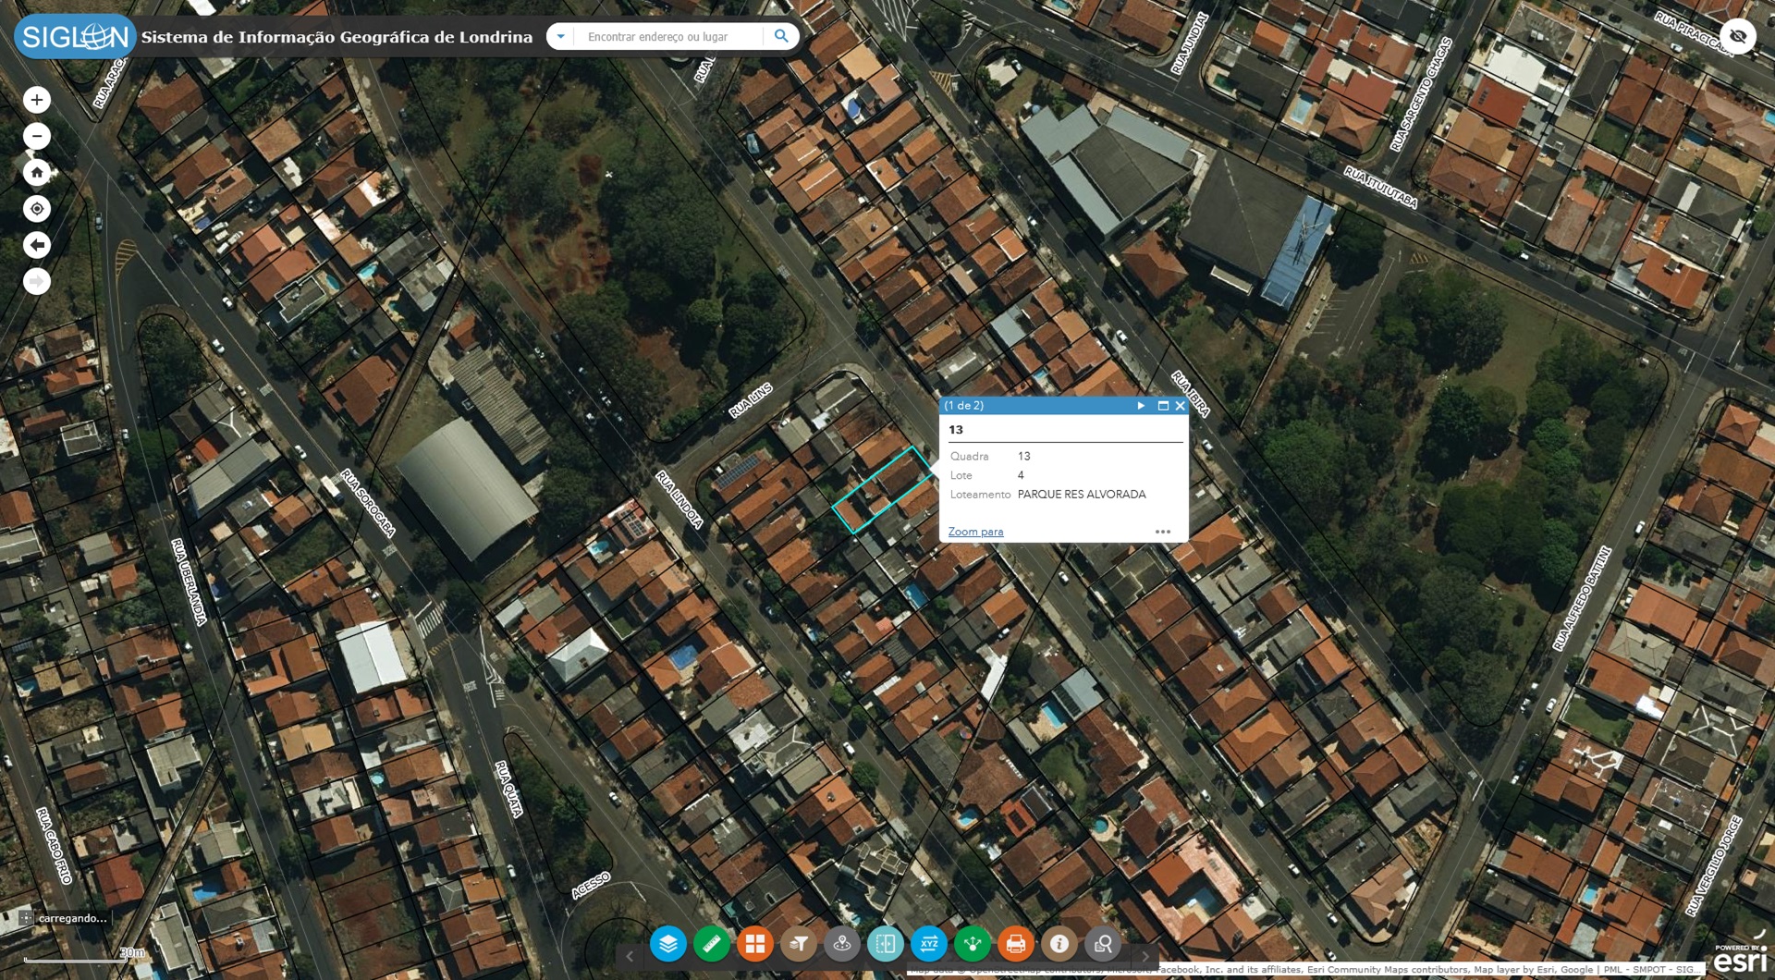Click the address search field

[x=670, y=36]
